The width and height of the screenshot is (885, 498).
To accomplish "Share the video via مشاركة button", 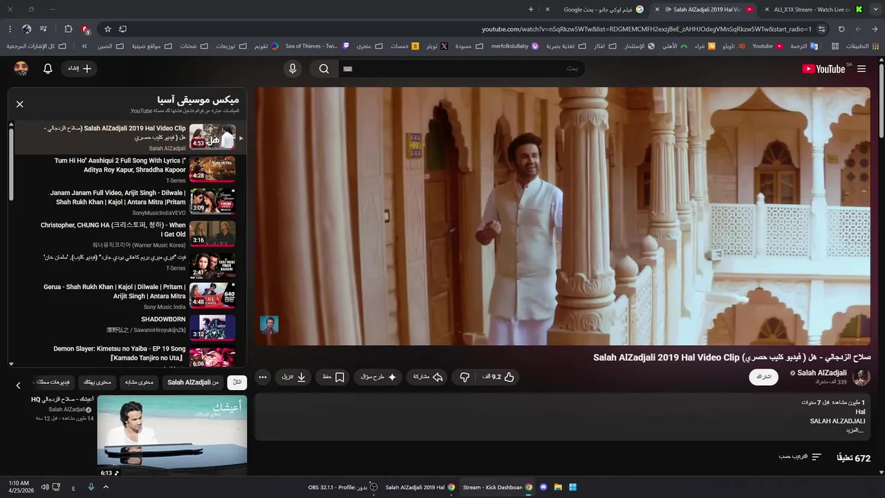I will pyautogui.click(x=427, y=377).
